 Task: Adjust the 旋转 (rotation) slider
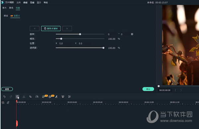coord(80,34)
